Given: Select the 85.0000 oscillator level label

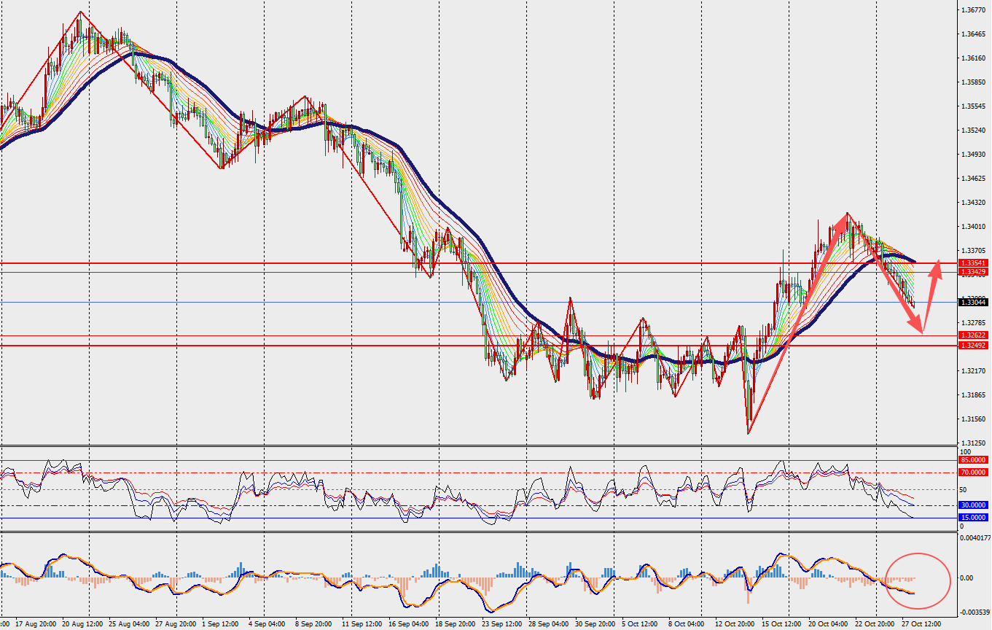Looking at the screenshot, I should [974, 460].
